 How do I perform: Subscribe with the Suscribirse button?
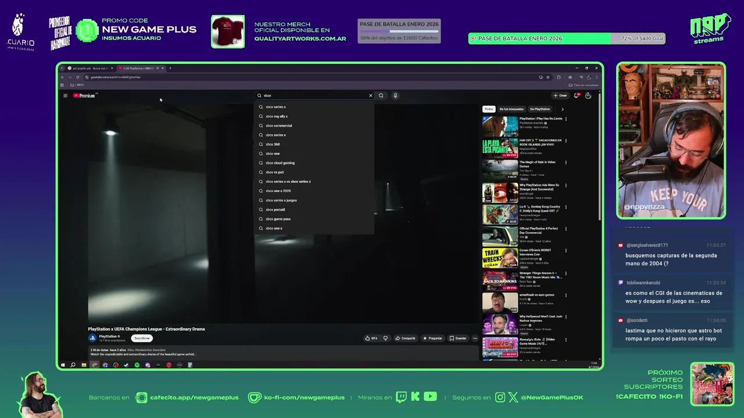pos(142,338)
